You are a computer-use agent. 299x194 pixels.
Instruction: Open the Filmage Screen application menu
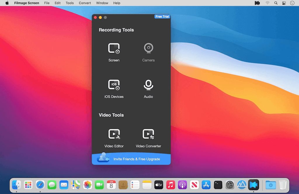click(x=27, y=3)
